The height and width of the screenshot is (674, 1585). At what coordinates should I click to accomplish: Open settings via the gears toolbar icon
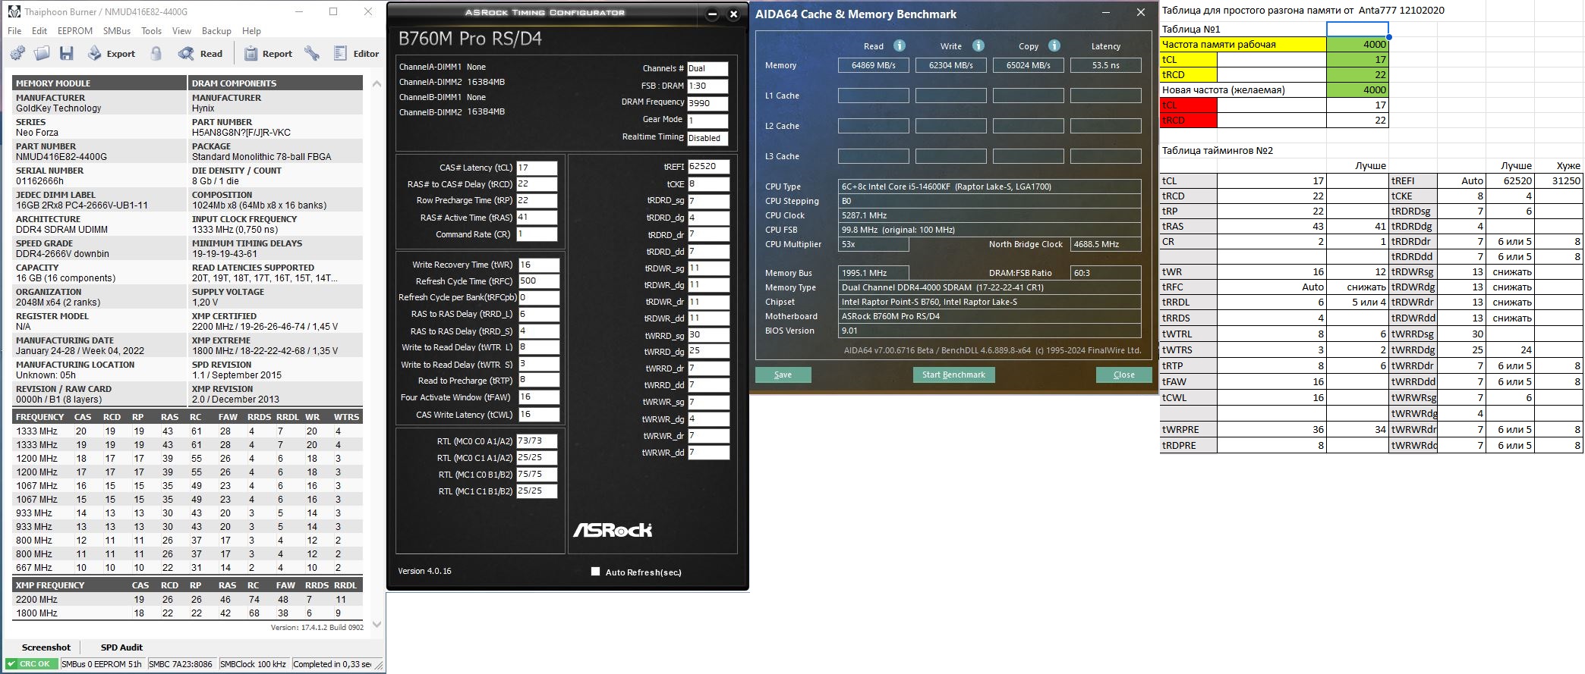pyautogui.click(x=17, y=54)
